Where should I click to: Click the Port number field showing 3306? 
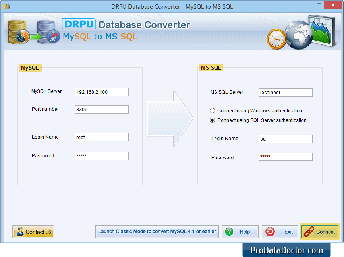102,110
